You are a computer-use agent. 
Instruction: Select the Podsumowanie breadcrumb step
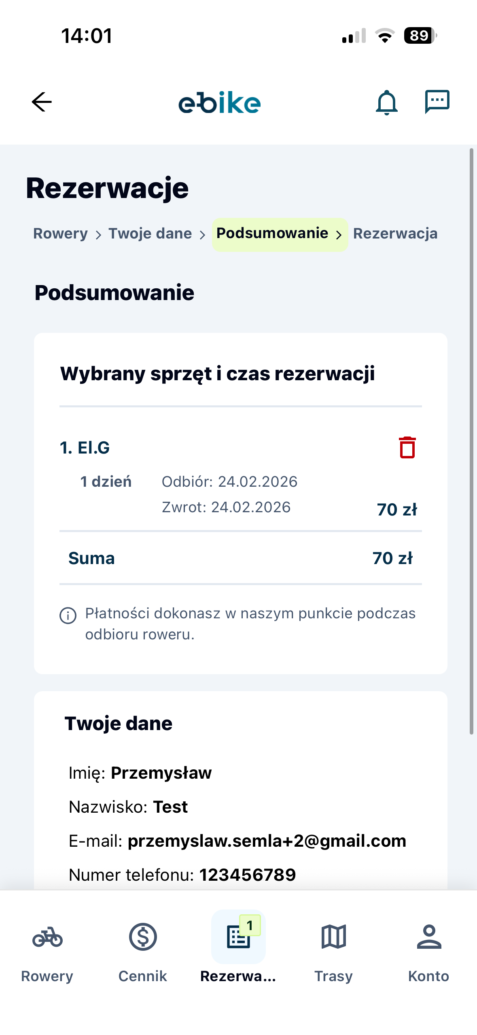point(272,234)
